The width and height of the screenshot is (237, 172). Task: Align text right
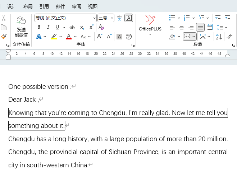coord(191,27)
